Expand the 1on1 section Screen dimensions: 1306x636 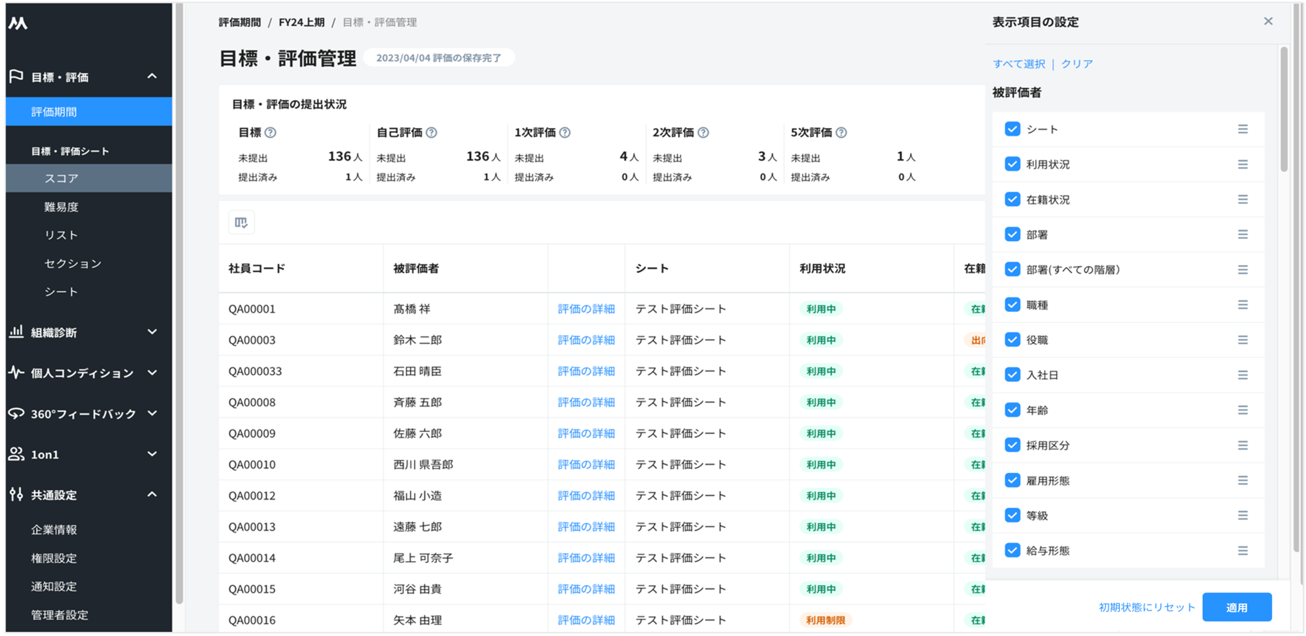[x=152, y=454]
